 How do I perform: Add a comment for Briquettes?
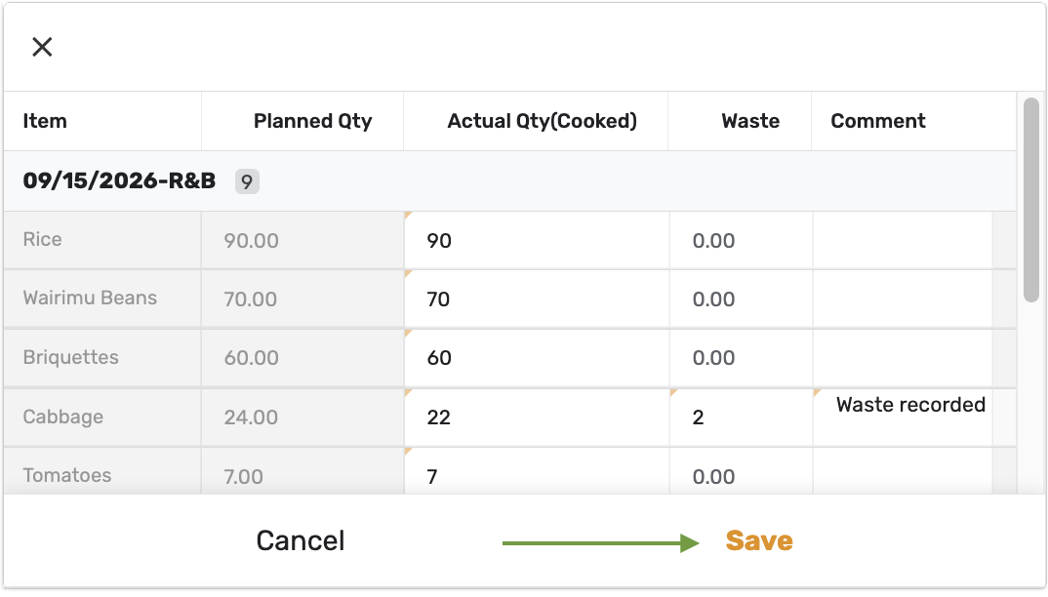pyautogui.click(x=903, y=358)
